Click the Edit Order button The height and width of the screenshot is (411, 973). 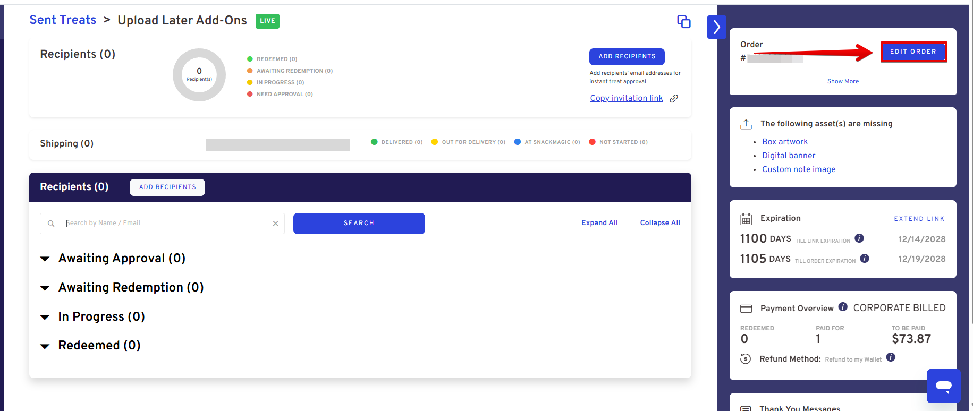[x=913, y=52]
